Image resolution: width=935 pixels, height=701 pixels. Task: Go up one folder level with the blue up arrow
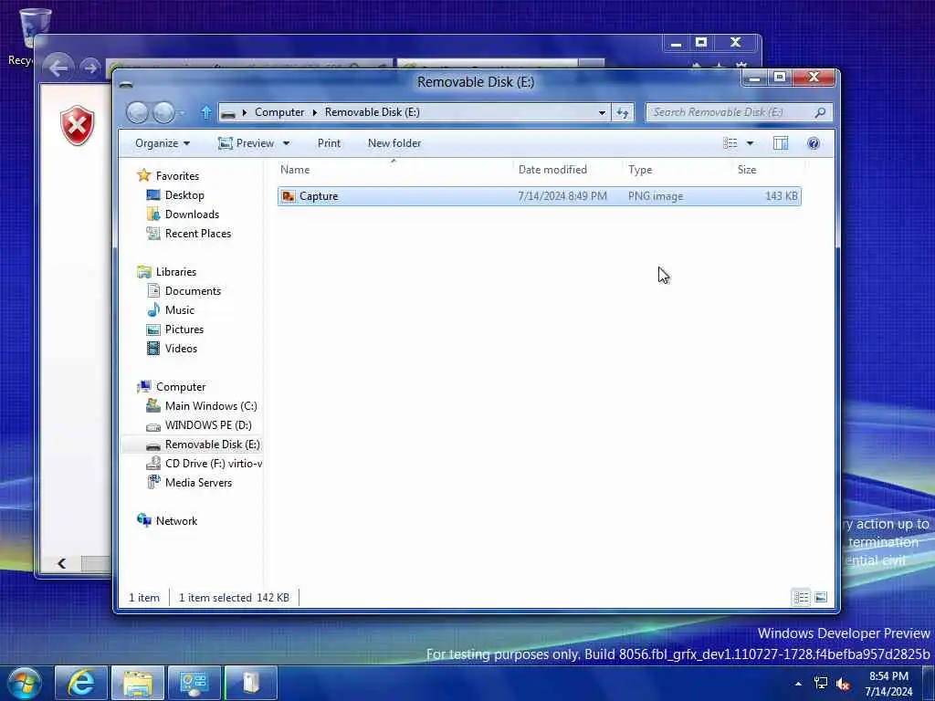click(x=206, y=112)
